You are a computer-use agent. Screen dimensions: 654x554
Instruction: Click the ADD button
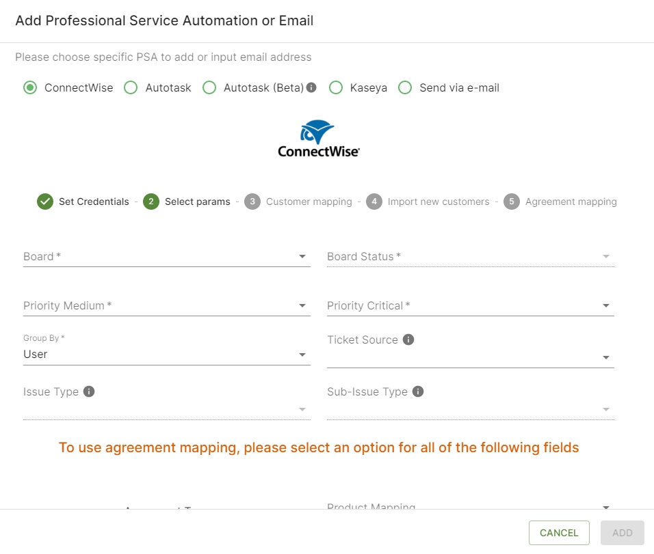[x=622, y=533]
